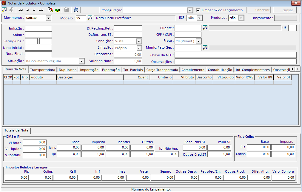
Task: Click the CPF / CNPJ field
Action: [188, 35]
